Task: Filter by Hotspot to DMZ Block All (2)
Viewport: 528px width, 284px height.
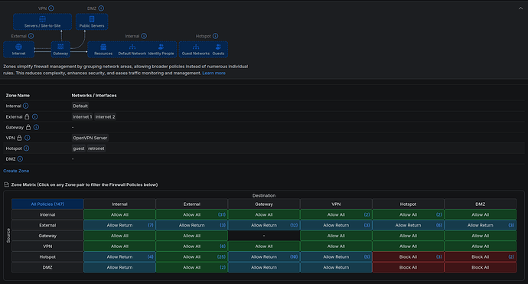Action: [x=481, y=256]
